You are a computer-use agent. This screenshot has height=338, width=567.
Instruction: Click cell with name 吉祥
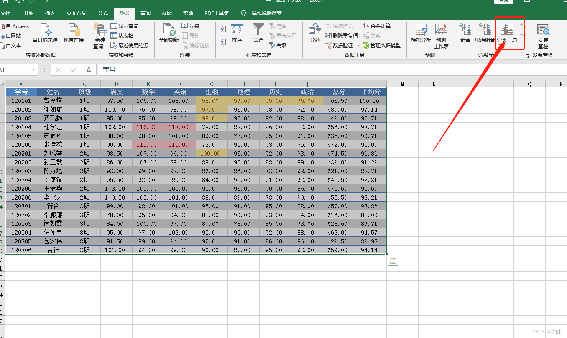(53, 250)
